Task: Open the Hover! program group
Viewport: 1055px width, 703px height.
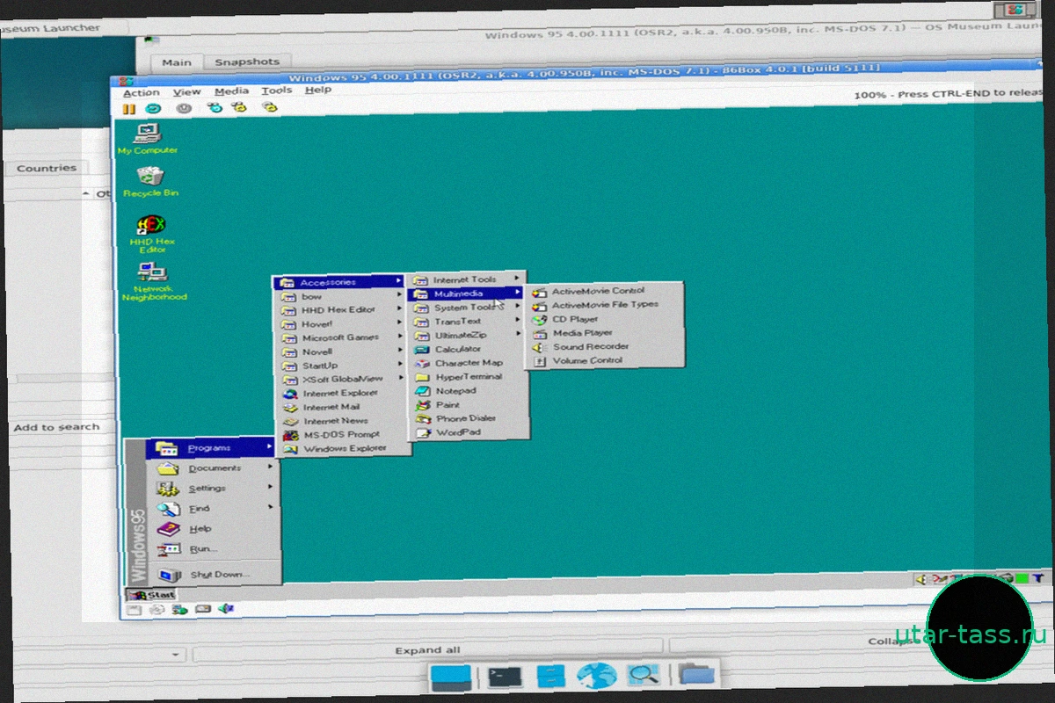Action: [x=341, y=324]
